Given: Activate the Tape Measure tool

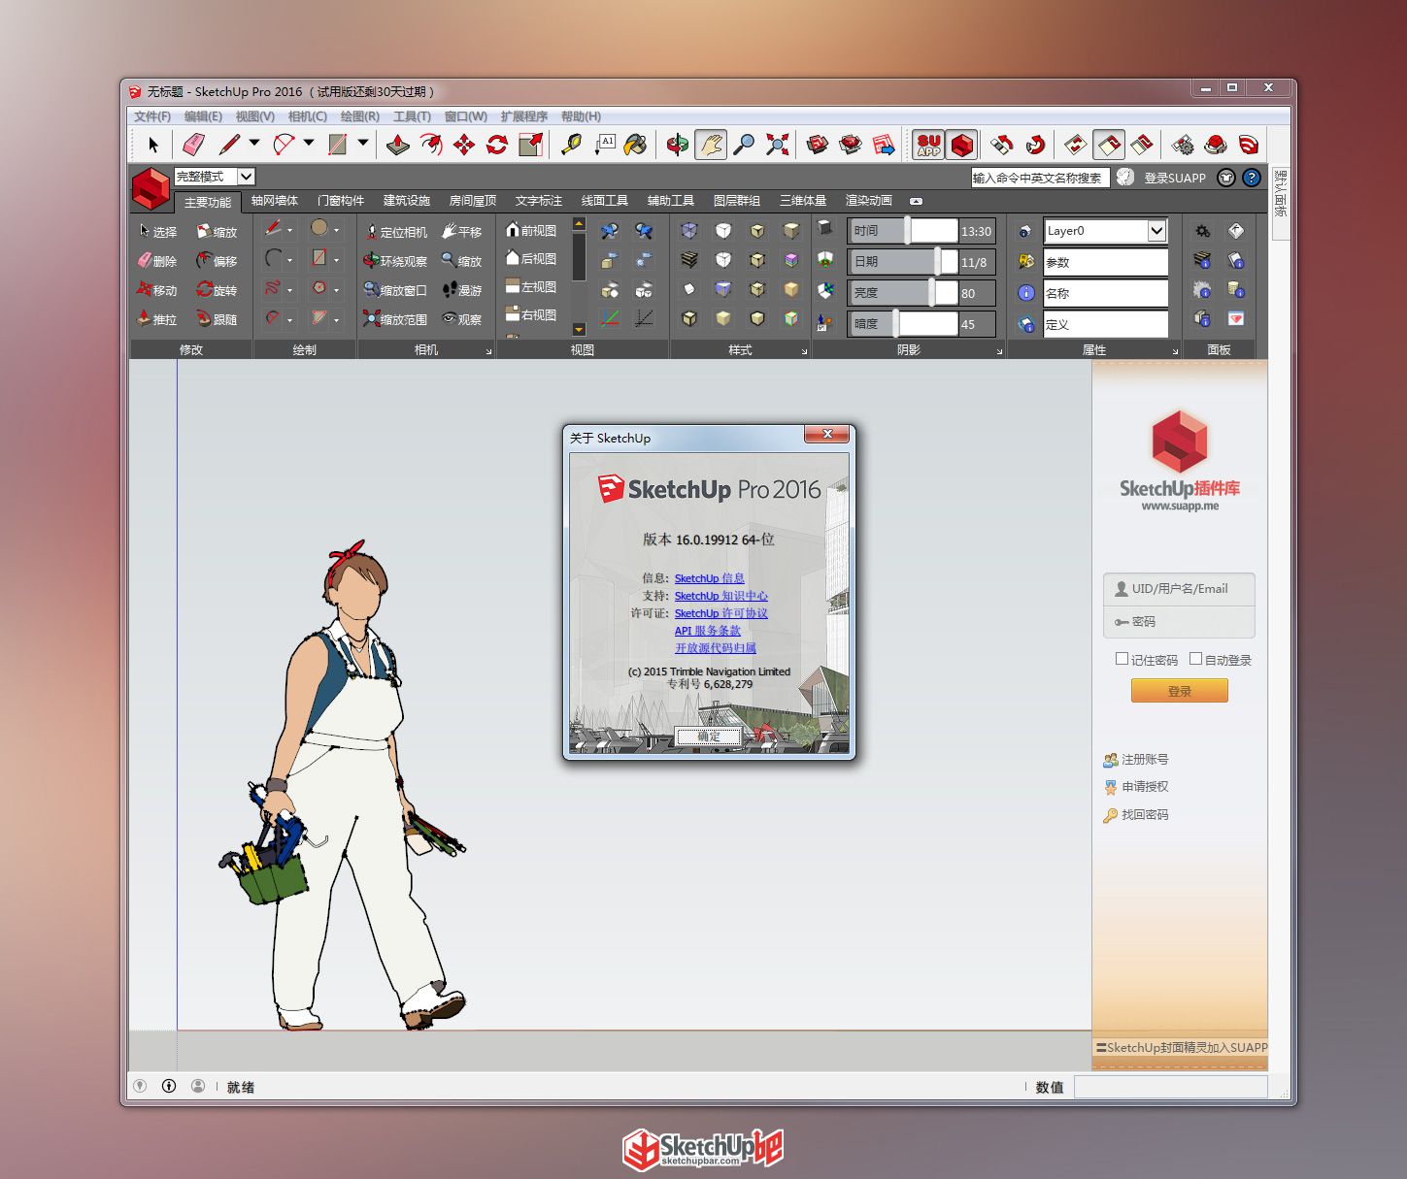Looking at the screenshot, I should (572, 145).
